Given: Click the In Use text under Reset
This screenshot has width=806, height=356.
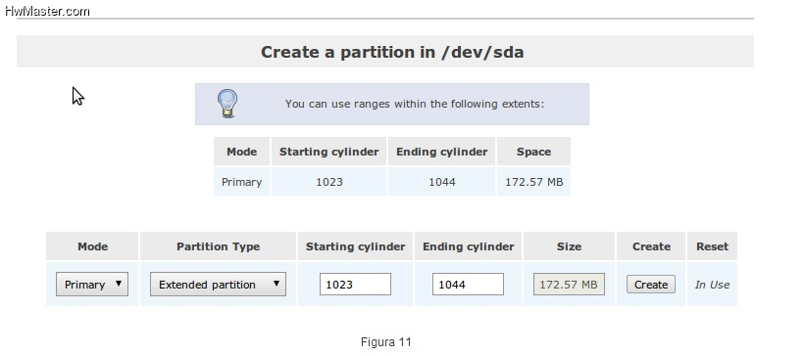Looking at the screenshot, I should pyautogui.click(x=712, y=285).
